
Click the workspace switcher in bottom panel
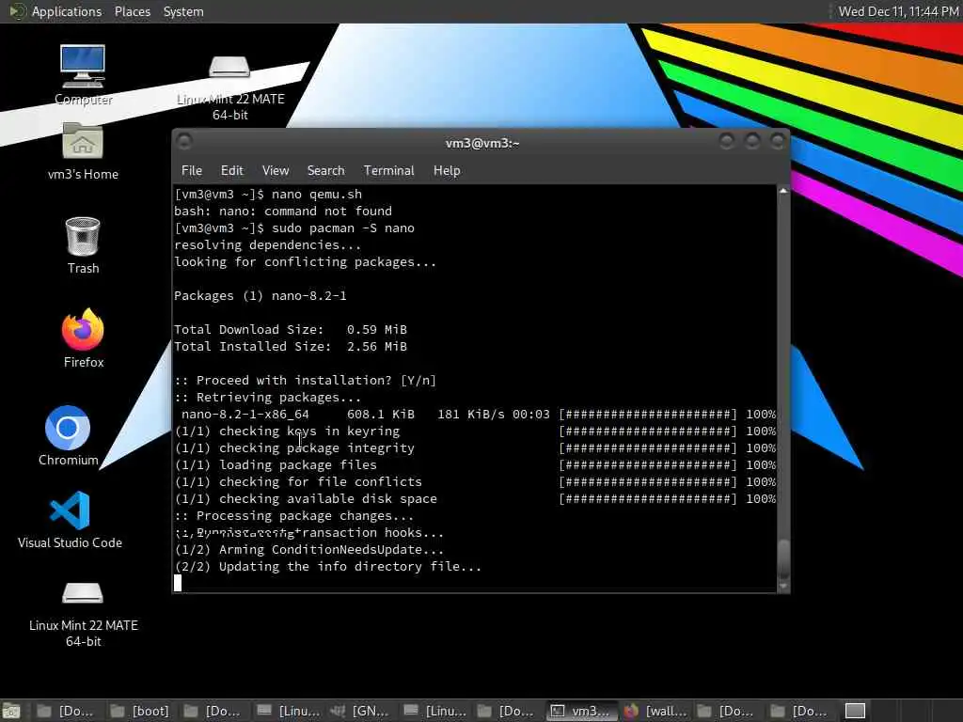point(855,711)
